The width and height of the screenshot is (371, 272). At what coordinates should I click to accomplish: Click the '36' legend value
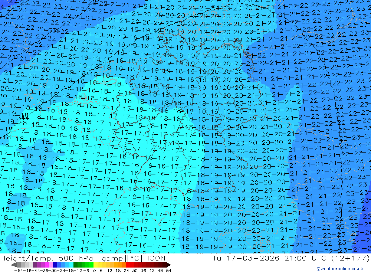point(143,271)
